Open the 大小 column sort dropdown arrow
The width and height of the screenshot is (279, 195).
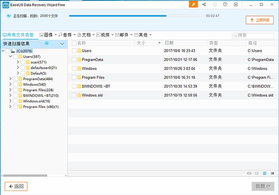click(159, 43)
